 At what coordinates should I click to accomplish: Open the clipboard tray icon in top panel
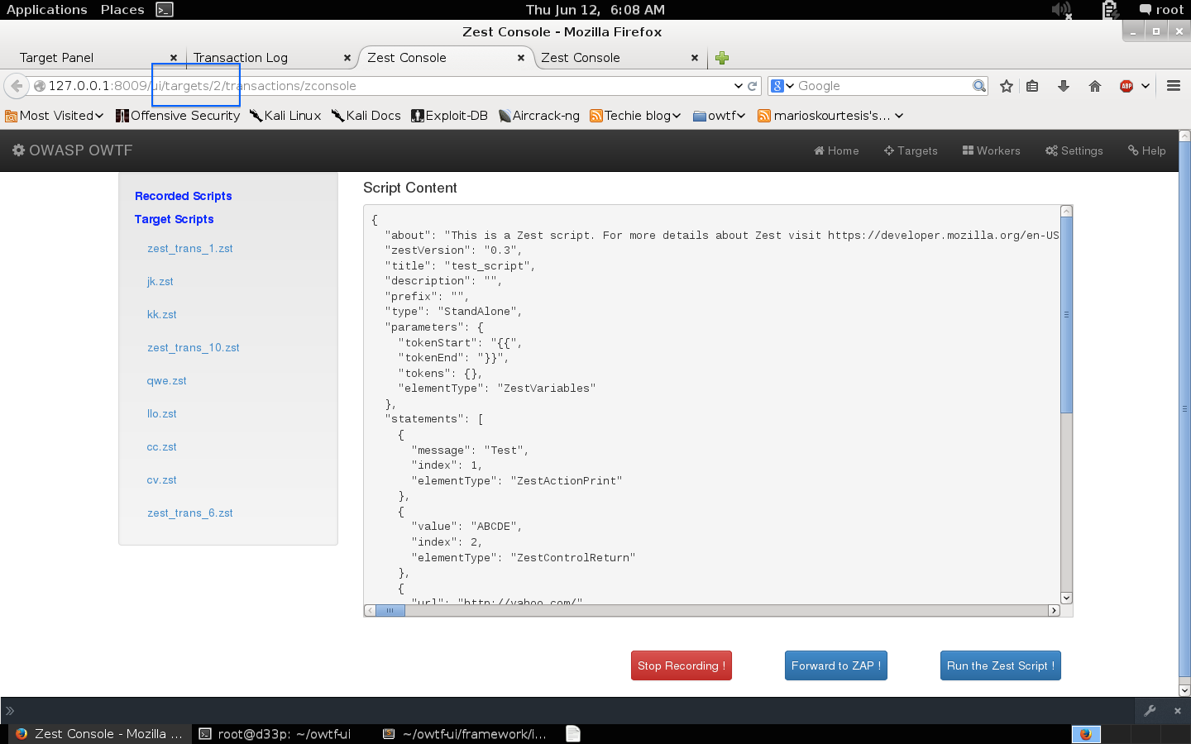tap(1111, 10)
